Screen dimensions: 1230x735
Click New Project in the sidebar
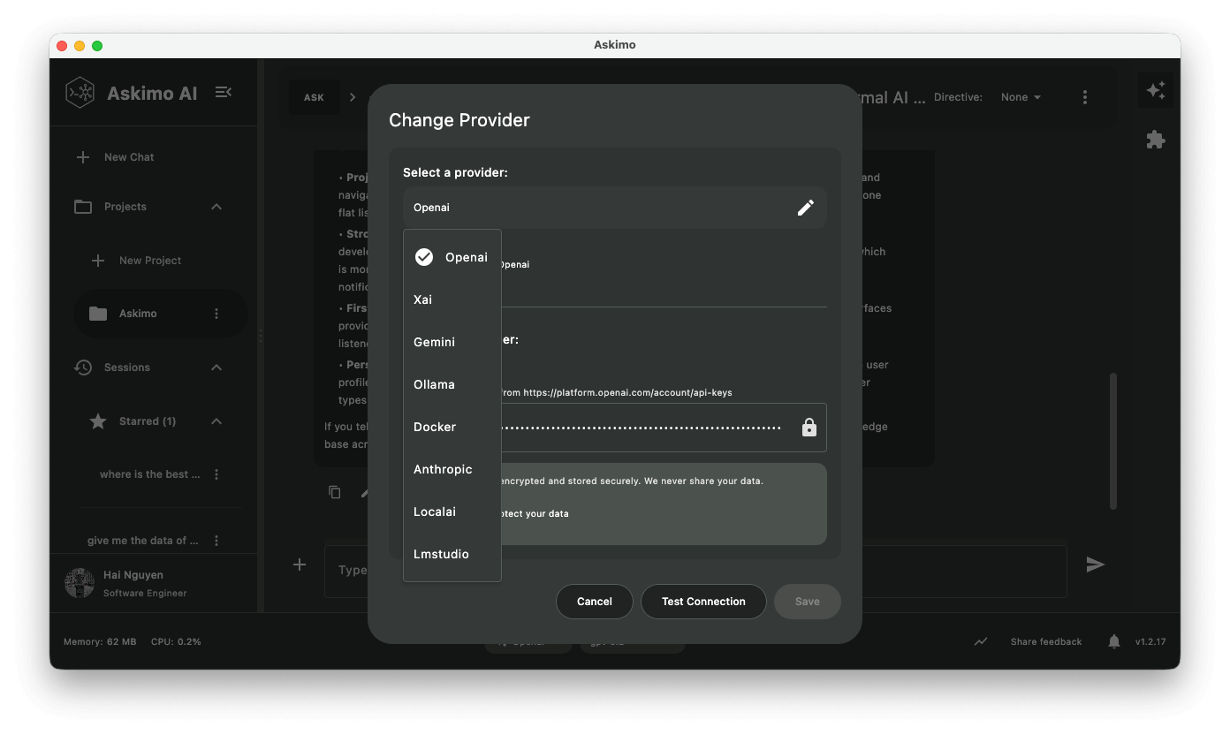click(x=150, y=261)
